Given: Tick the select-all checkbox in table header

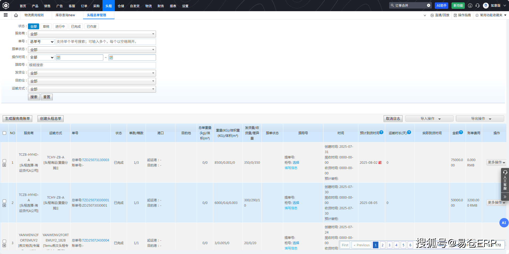Looking at the screenshot, I should click(x=5, y=133).
